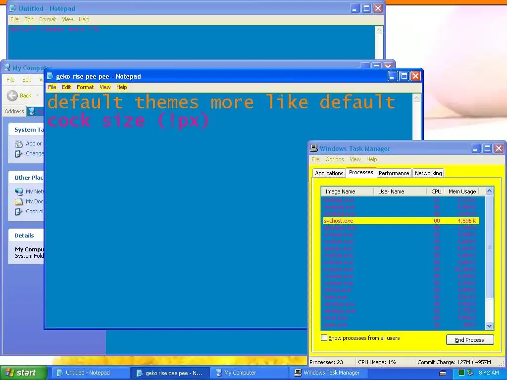Screen dimensions: 507x380
Task: Sort processes by CPU column
Action: [x=436, y=191]
